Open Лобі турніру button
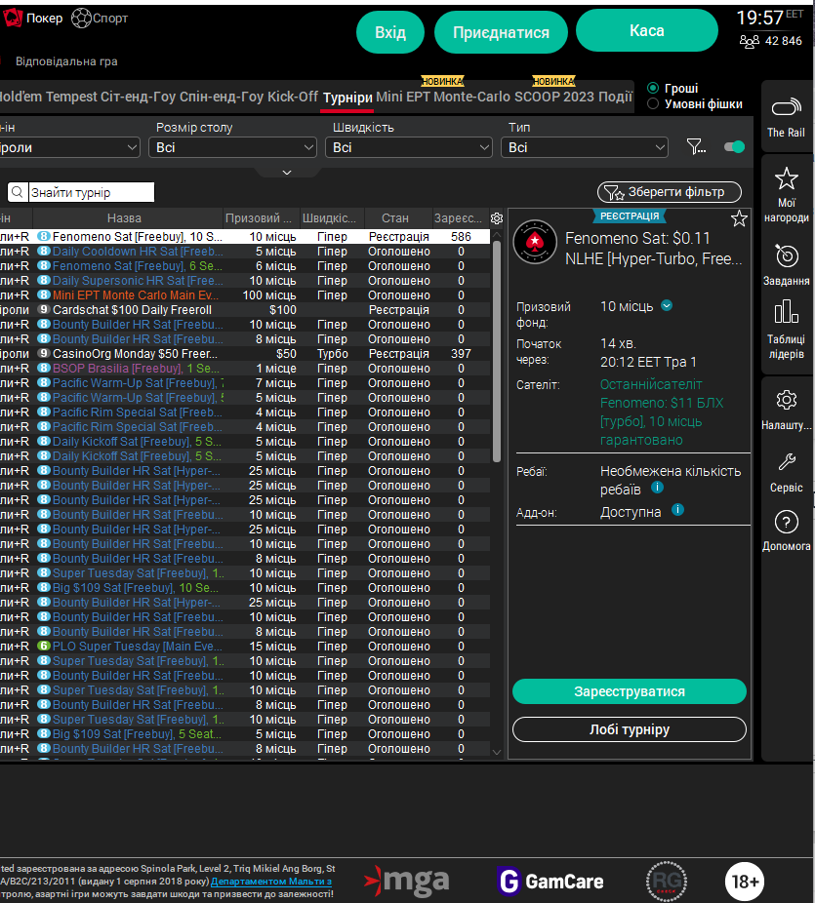Viewport: 815px width, 903px height. 630,729
